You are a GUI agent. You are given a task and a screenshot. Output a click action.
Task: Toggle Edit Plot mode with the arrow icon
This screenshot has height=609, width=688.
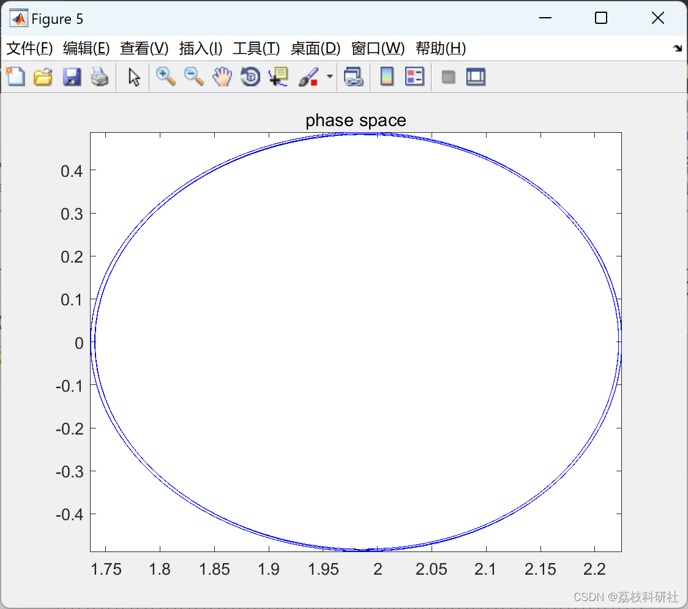tap(133, 76)
